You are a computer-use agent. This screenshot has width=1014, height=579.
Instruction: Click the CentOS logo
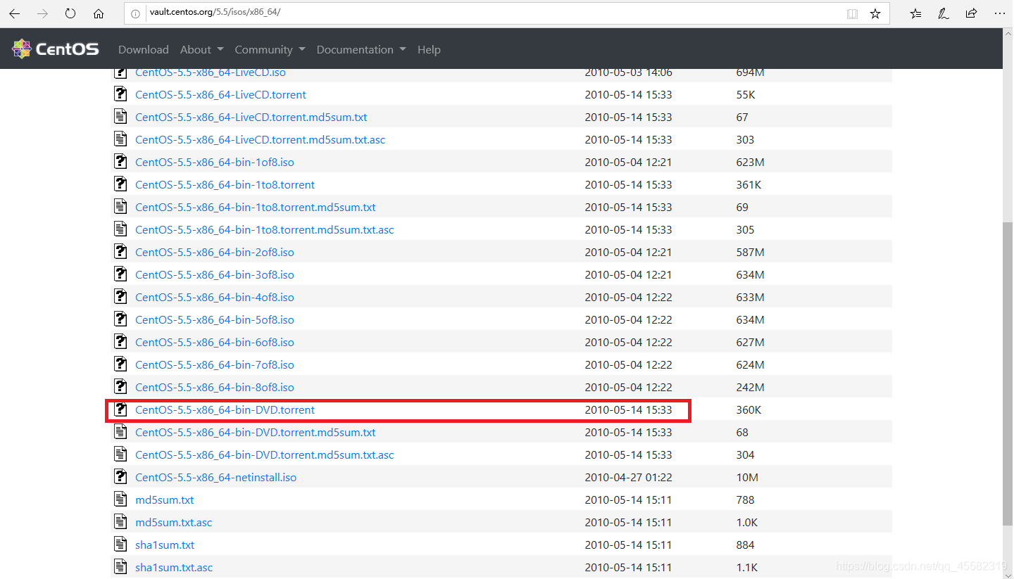coord(56,49)
